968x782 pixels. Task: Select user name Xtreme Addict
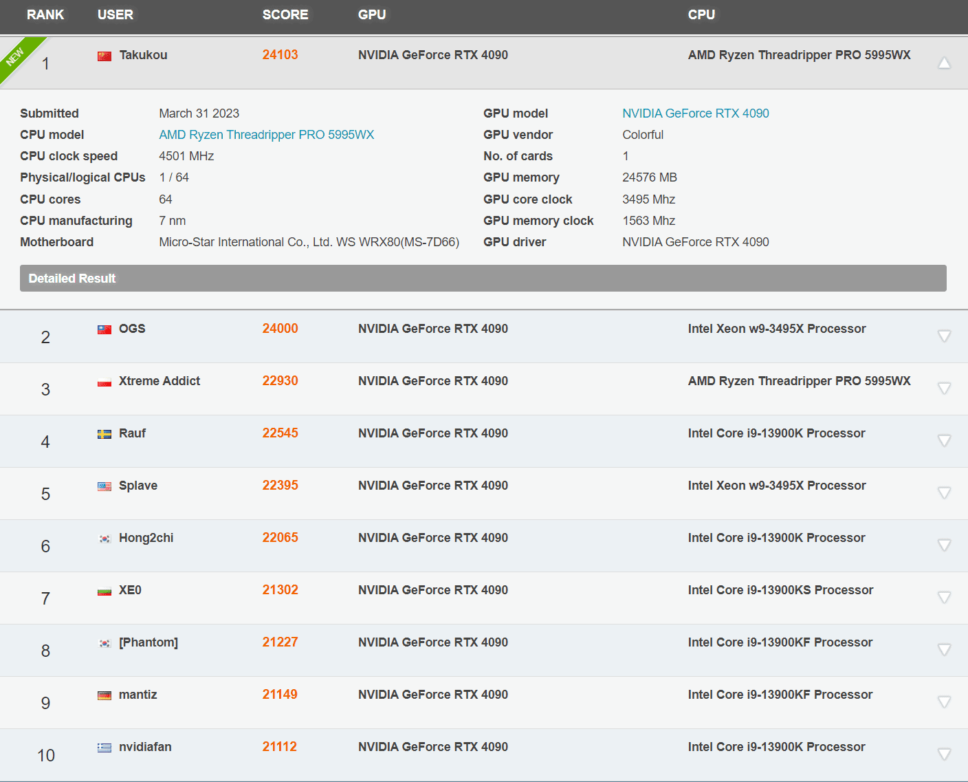[159, 381]
